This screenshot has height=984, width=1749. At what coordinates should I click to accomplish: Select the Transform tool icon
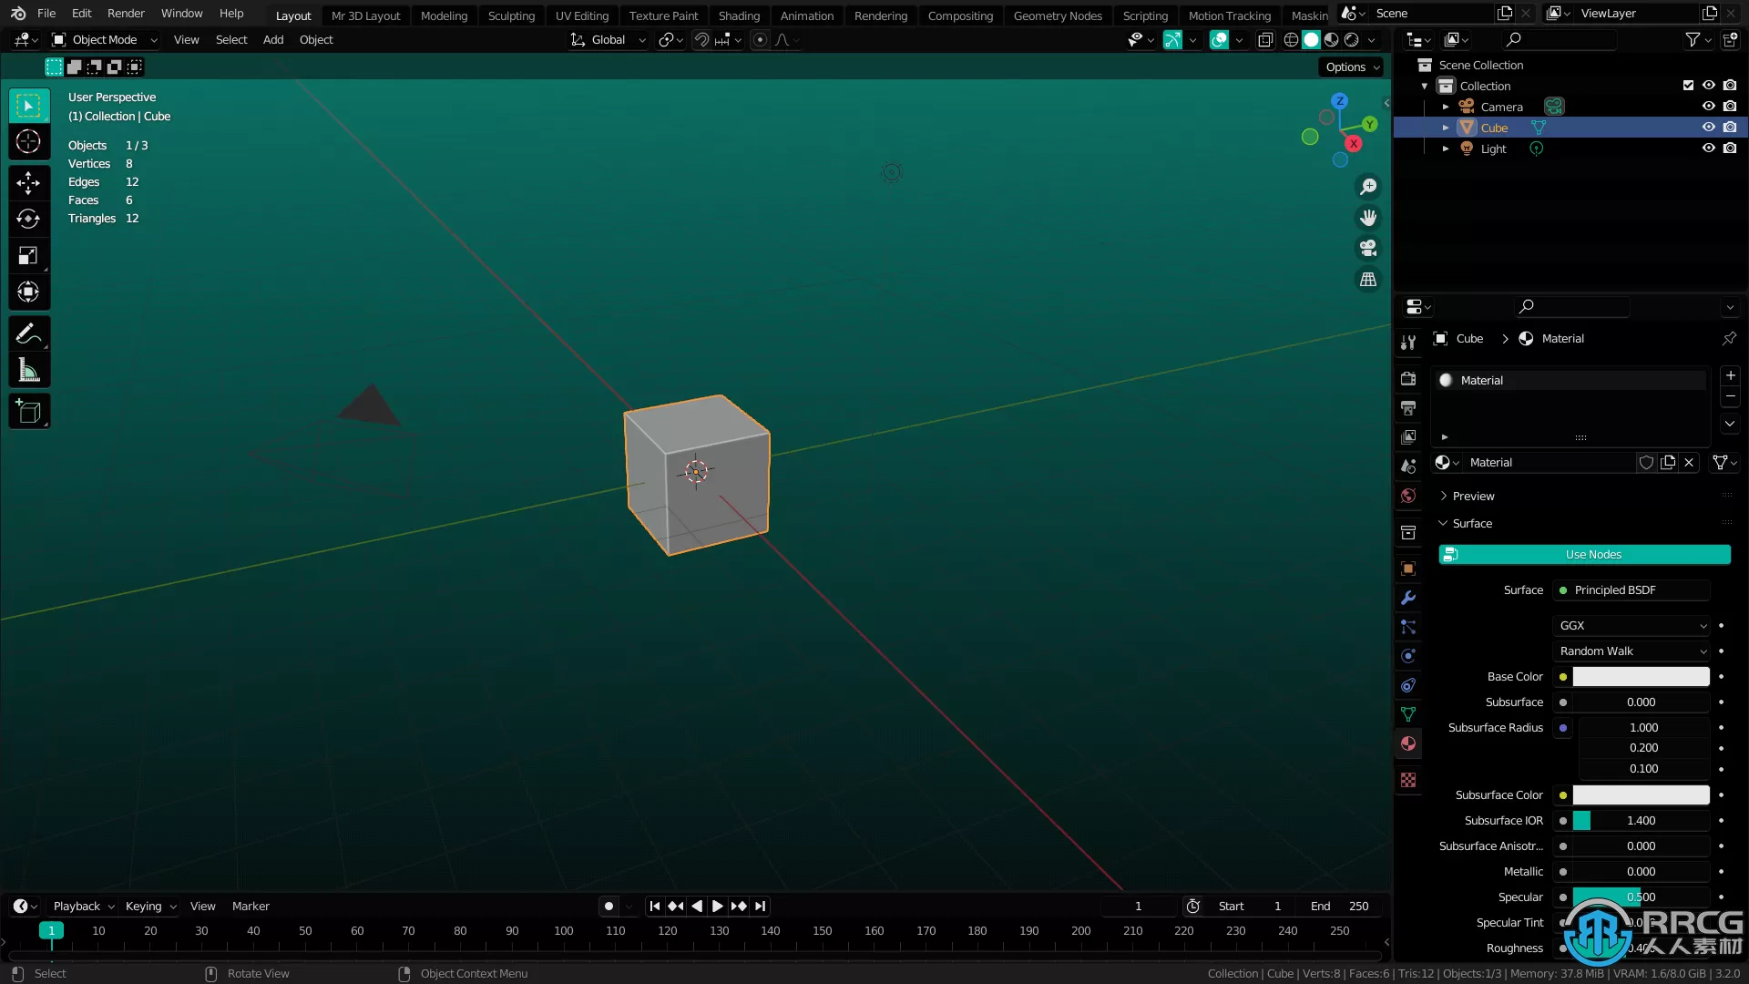point(29,293)
